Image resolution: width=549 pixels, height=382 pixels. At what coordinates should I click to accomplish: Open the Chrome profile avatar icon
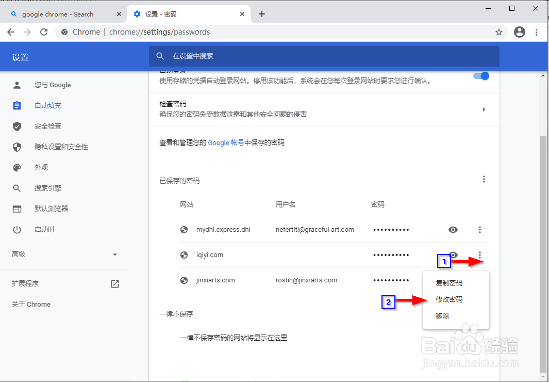520,32
